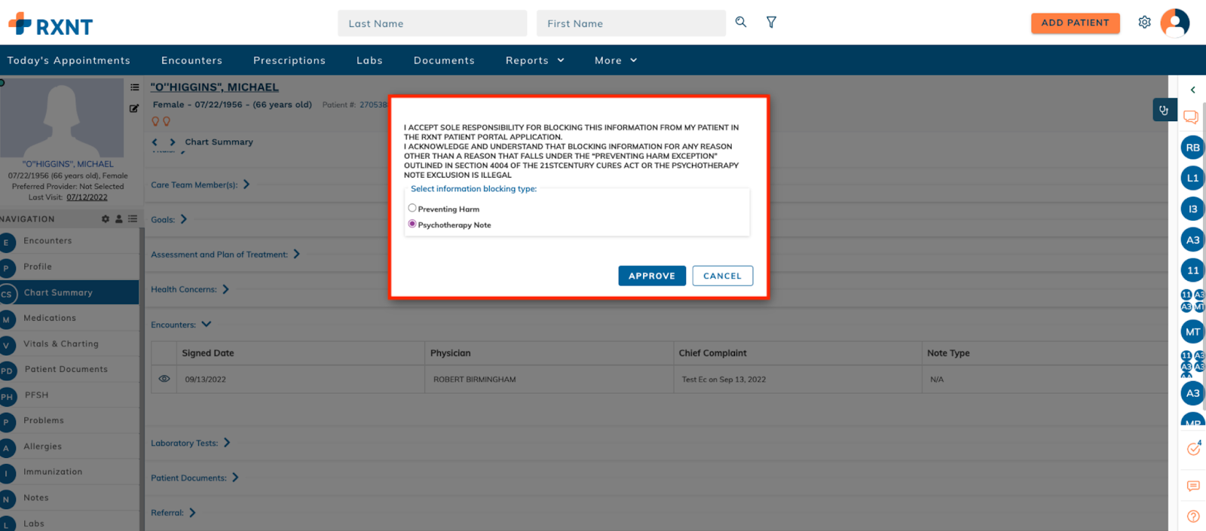Screen dimensions: 1206x531
Task: Select the Psychotherapy Note radio option
Action: coord(412,224)
